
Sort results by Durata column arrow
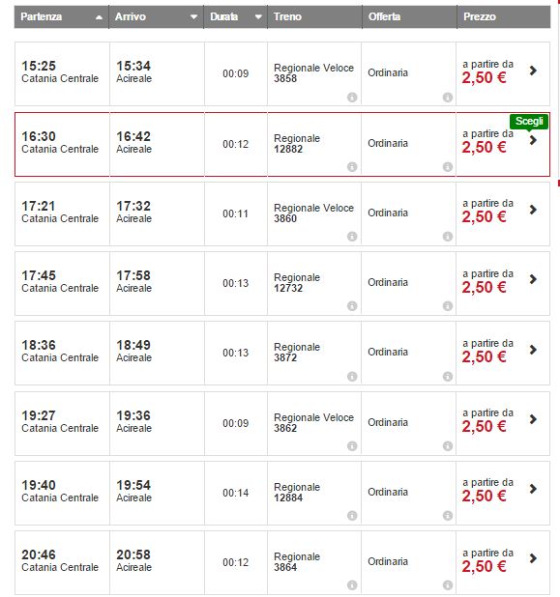point(258,17)
